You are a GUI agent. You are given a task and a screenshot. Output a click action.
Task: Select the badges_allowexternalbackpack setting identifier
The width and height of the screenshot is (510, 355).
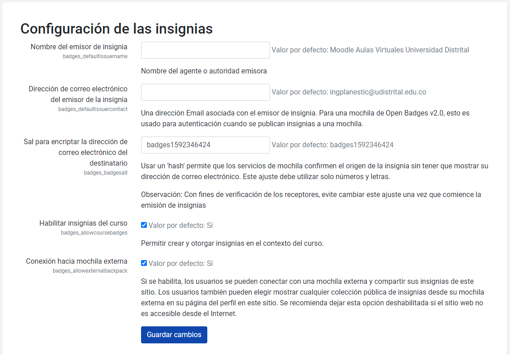click(90, 270)
